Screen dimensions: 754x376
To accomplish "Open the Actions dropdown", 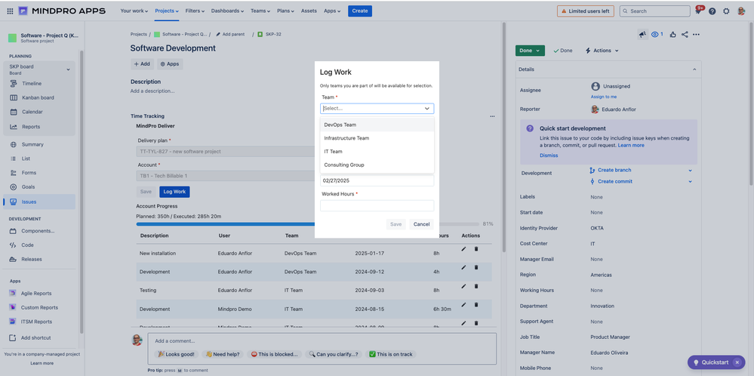I will coord(602,51).
